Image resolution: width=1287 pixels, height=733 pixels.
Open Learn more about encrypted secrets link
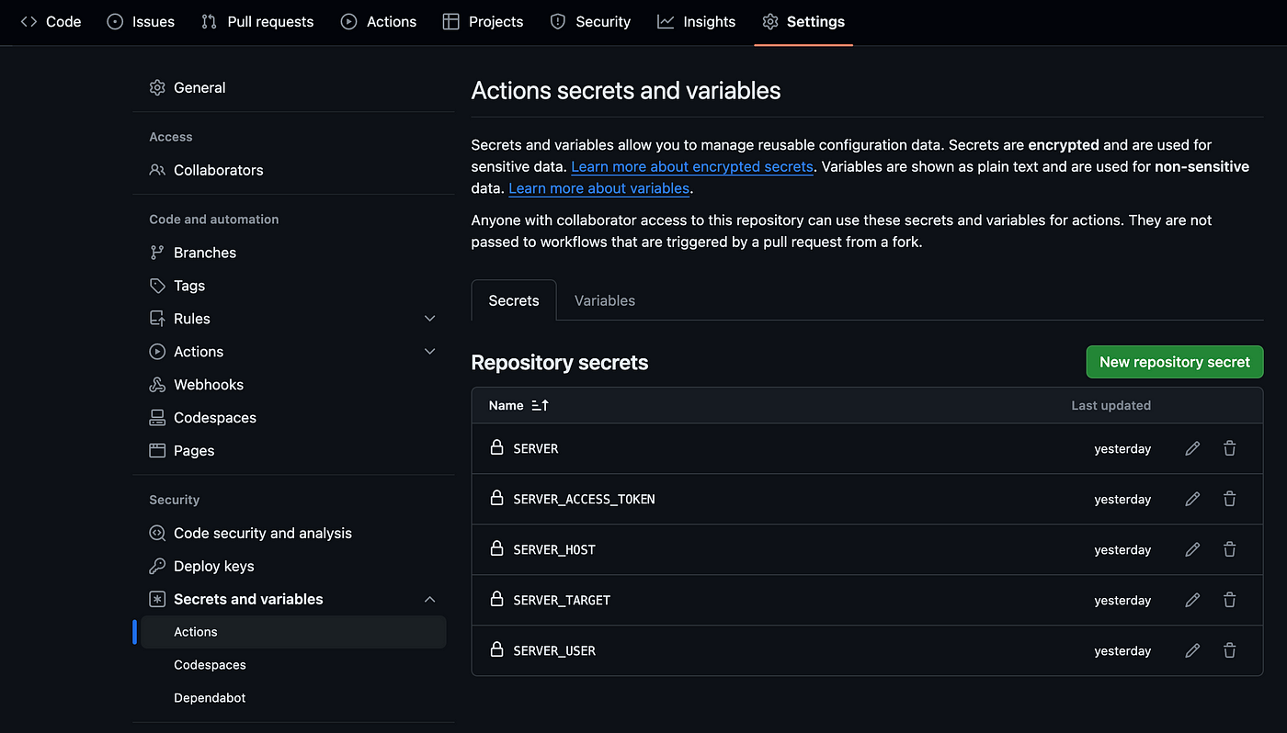tap(692, 166)
